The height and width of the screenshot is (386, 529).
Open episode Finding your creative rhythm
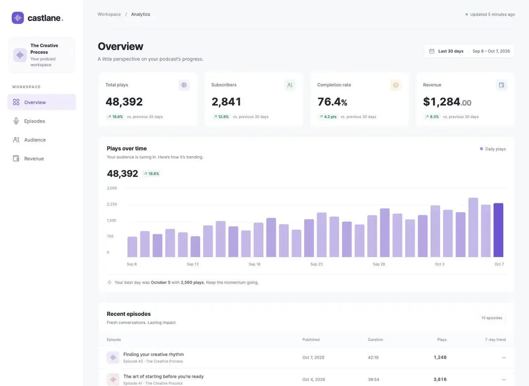153,354
